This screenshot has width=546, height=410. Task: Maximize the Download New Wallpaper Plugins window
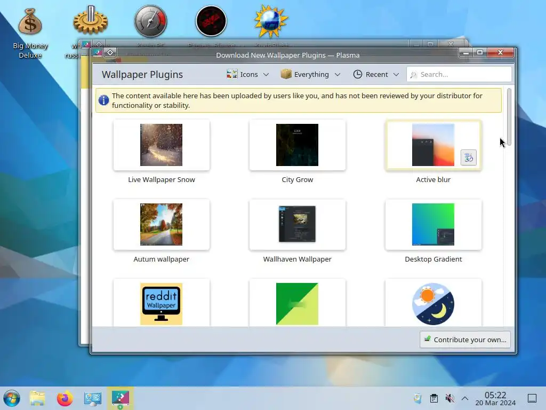(480, 53)
